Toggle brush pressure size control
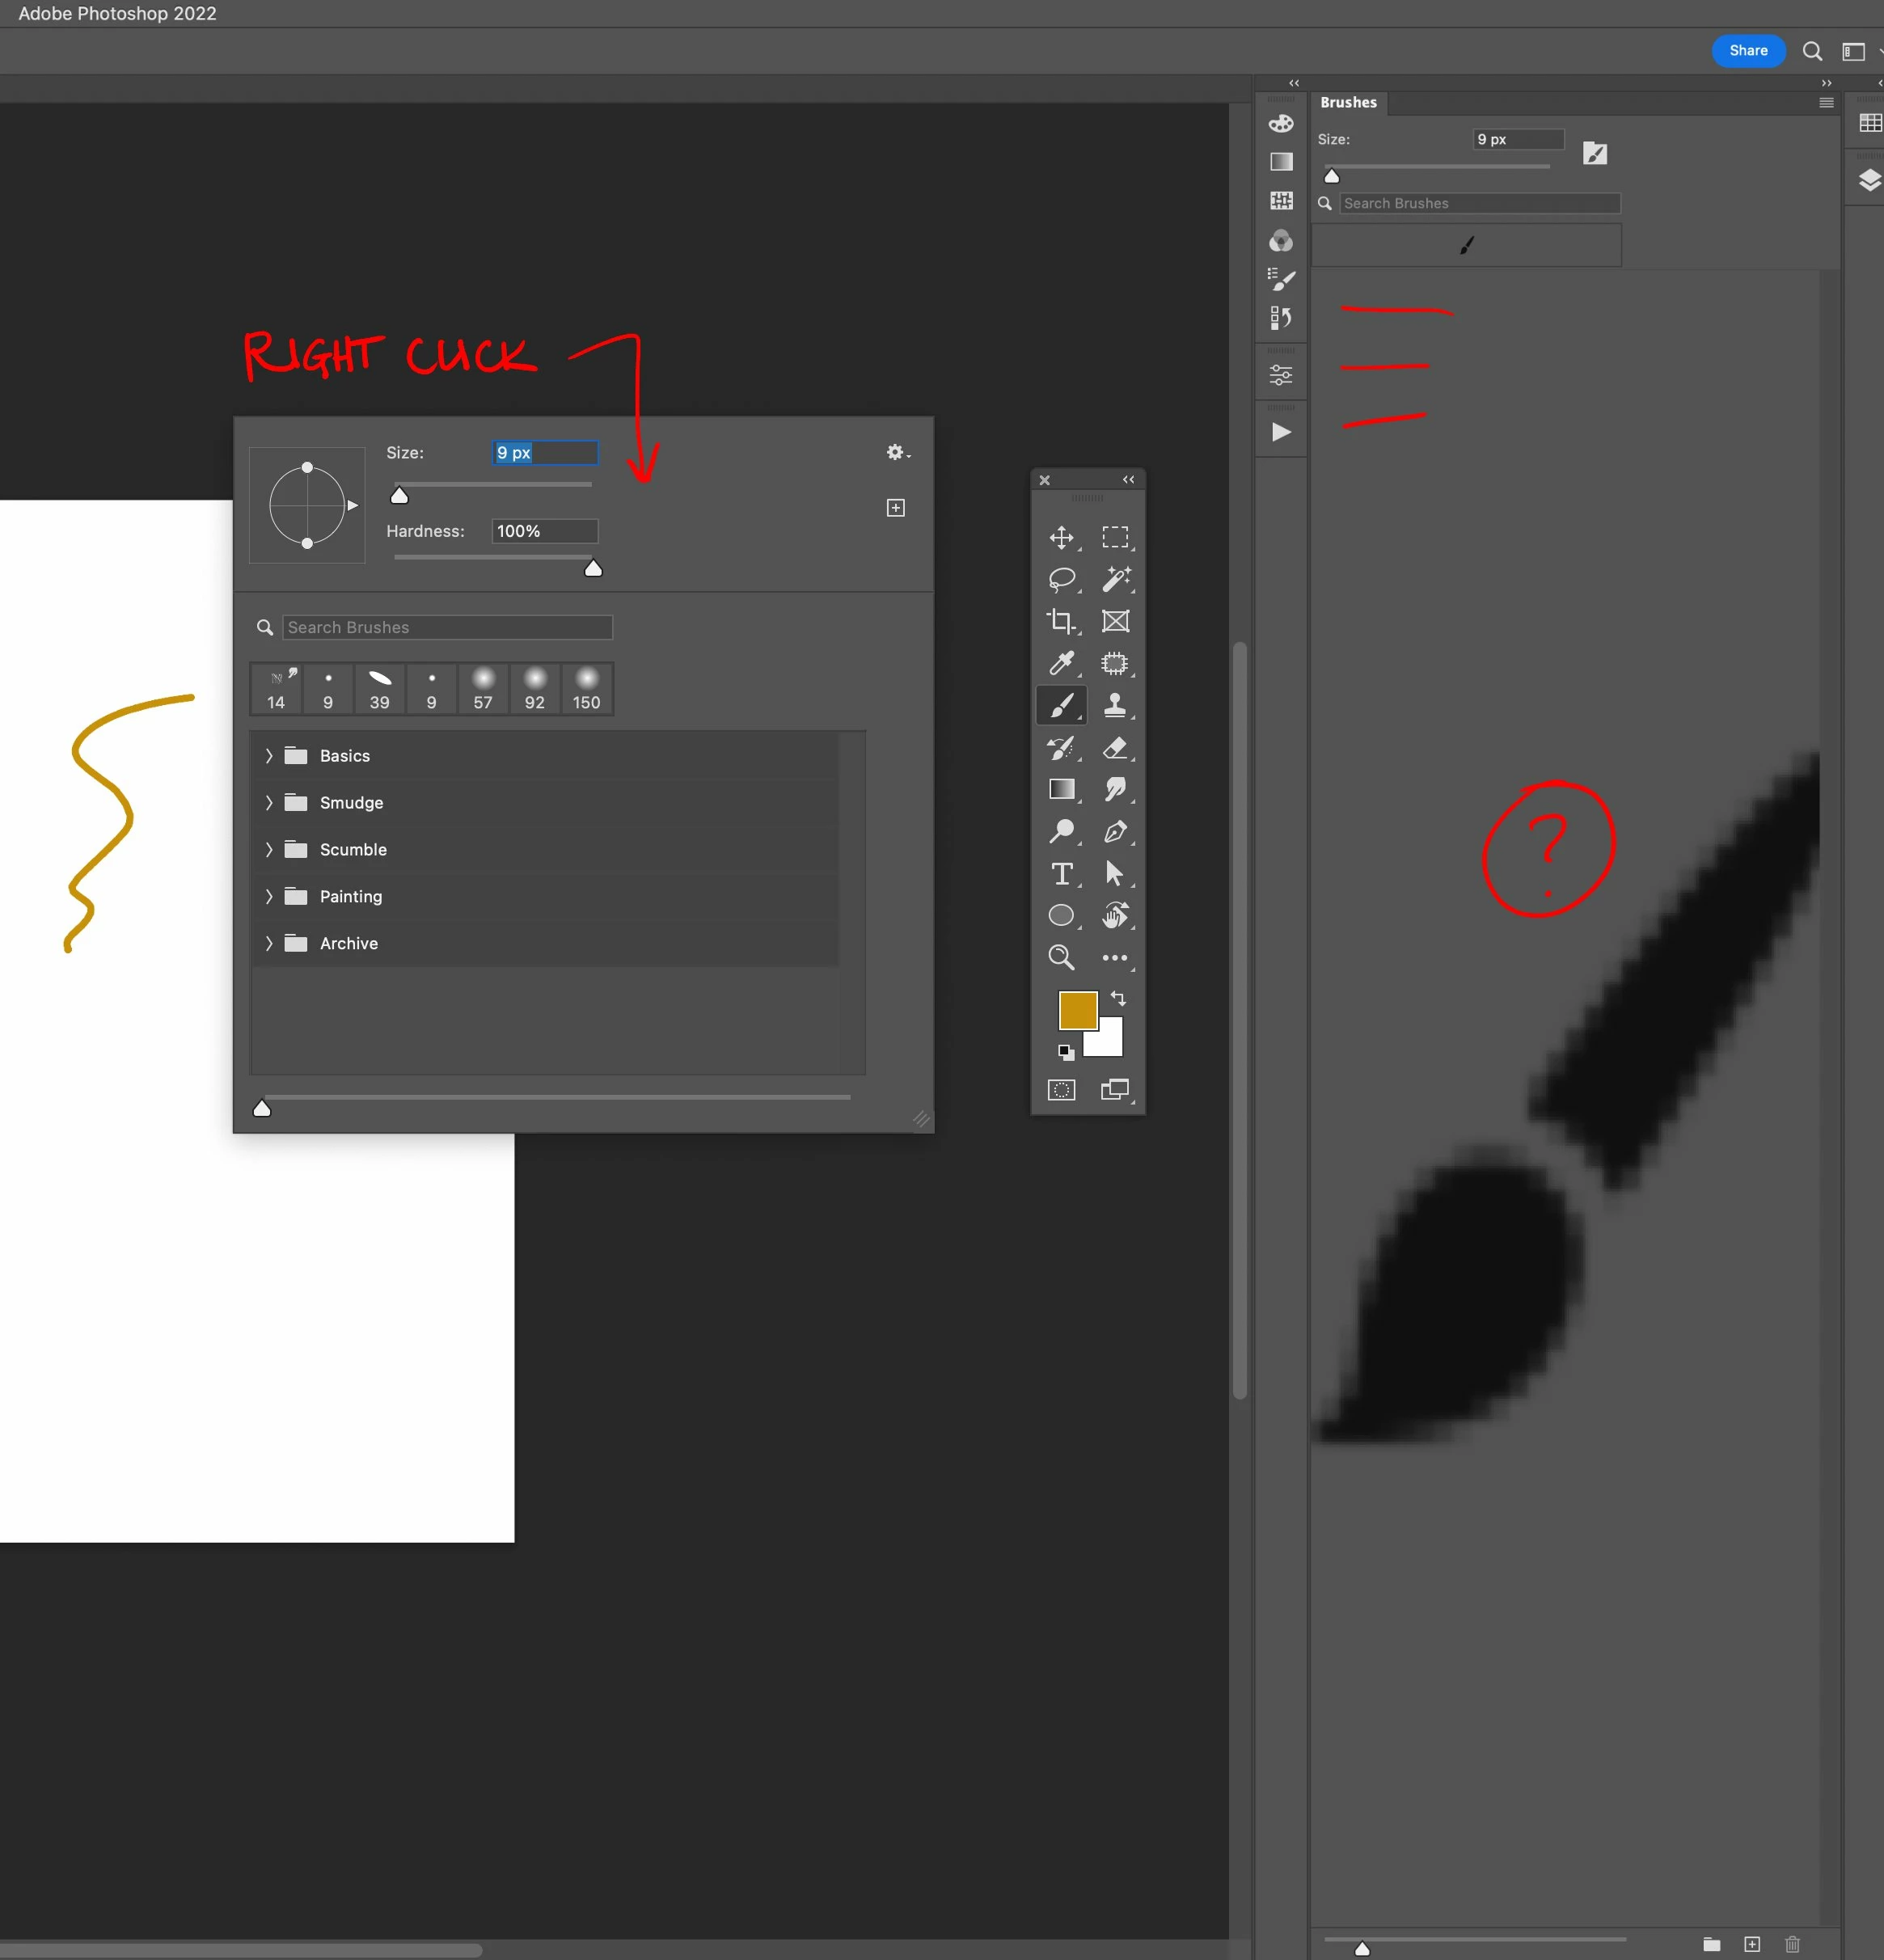Image resolution: width=1884 pixels, height=1960 pixels. coord(1595,153)
